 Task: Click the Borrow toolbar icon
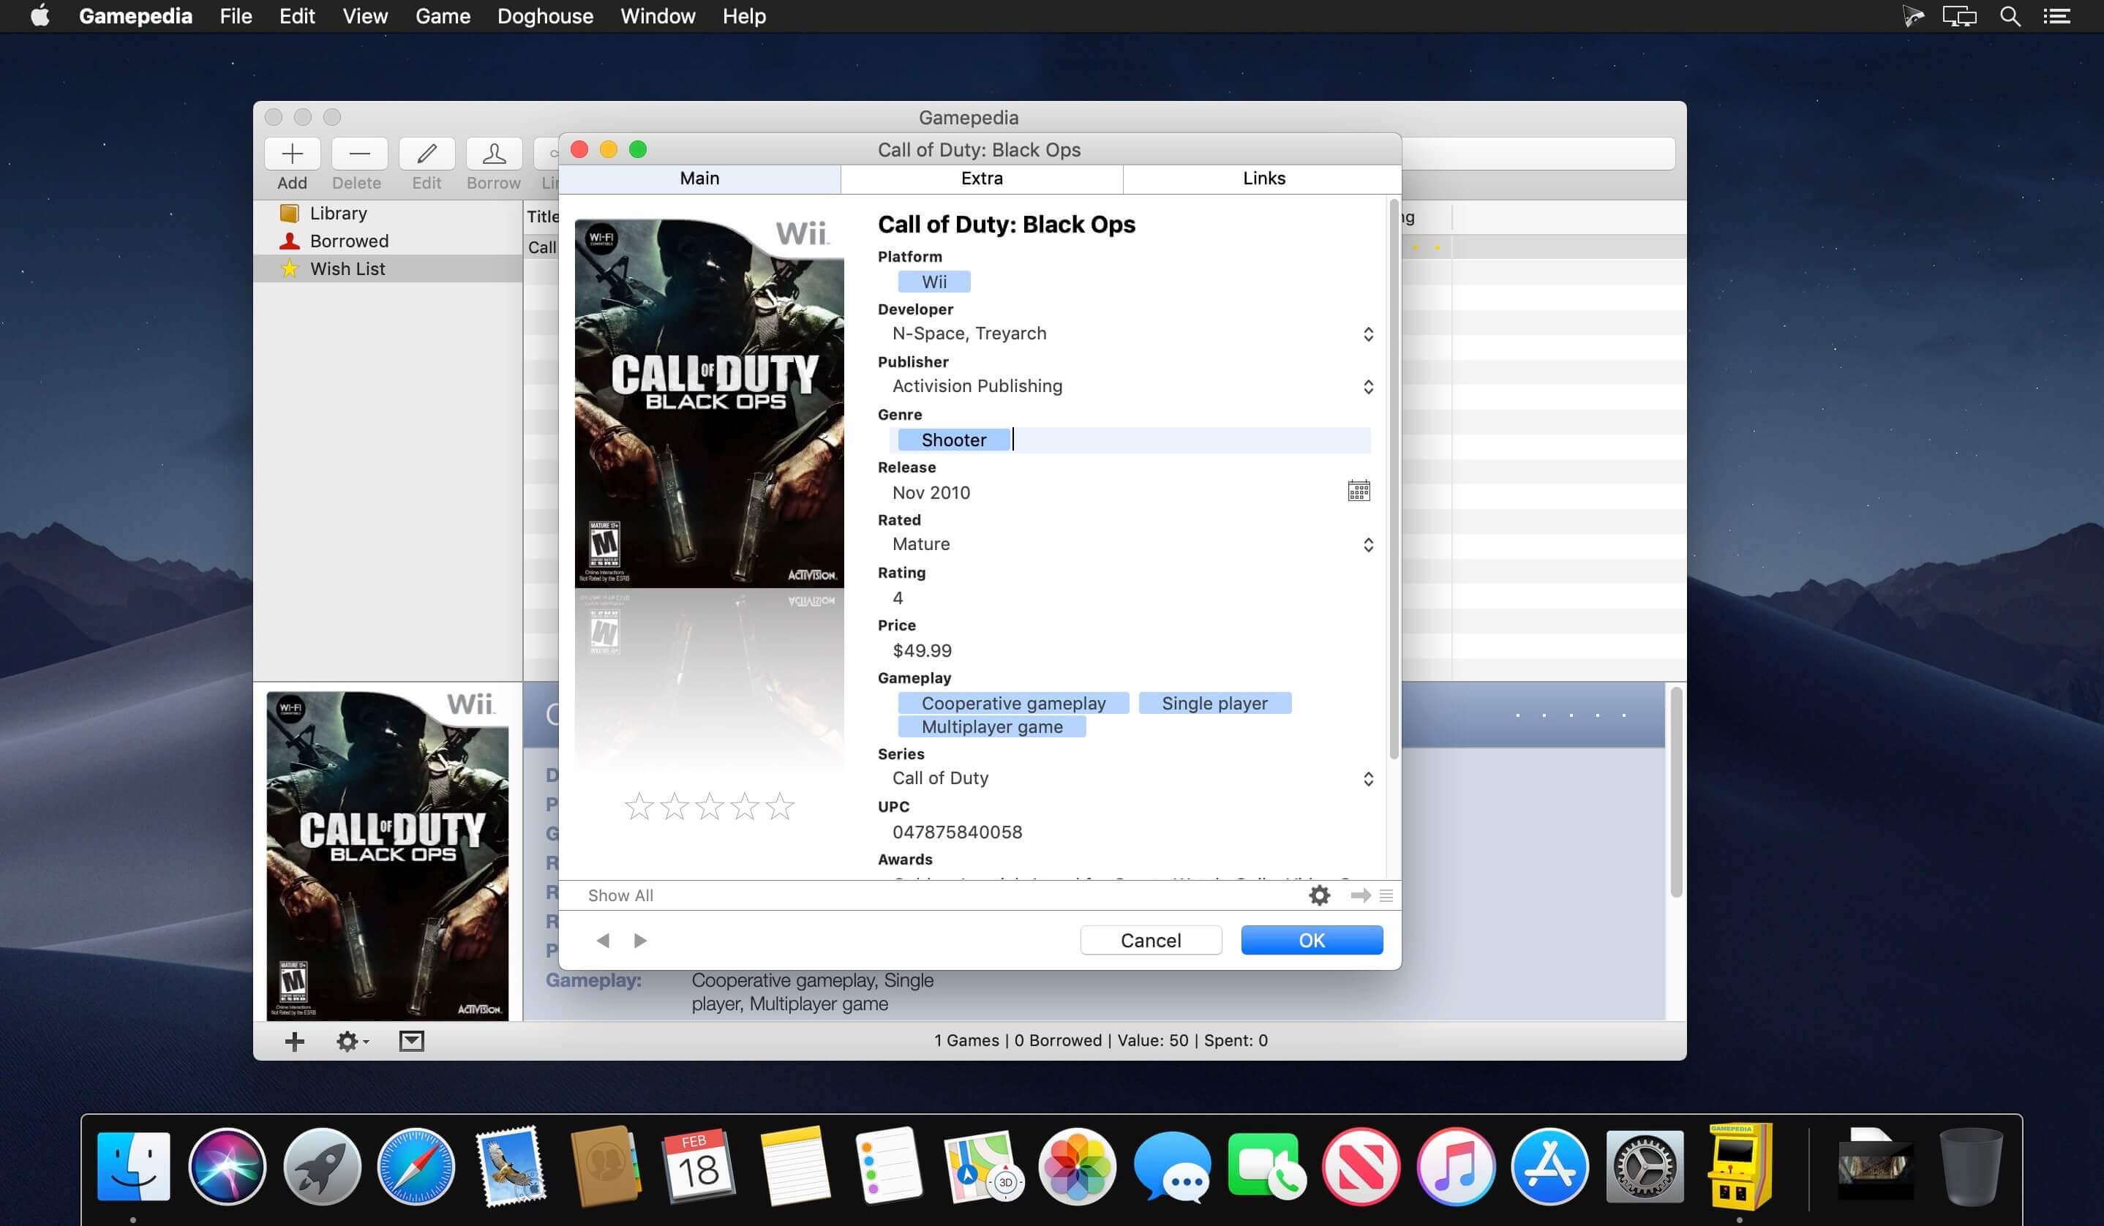(493, 154)
